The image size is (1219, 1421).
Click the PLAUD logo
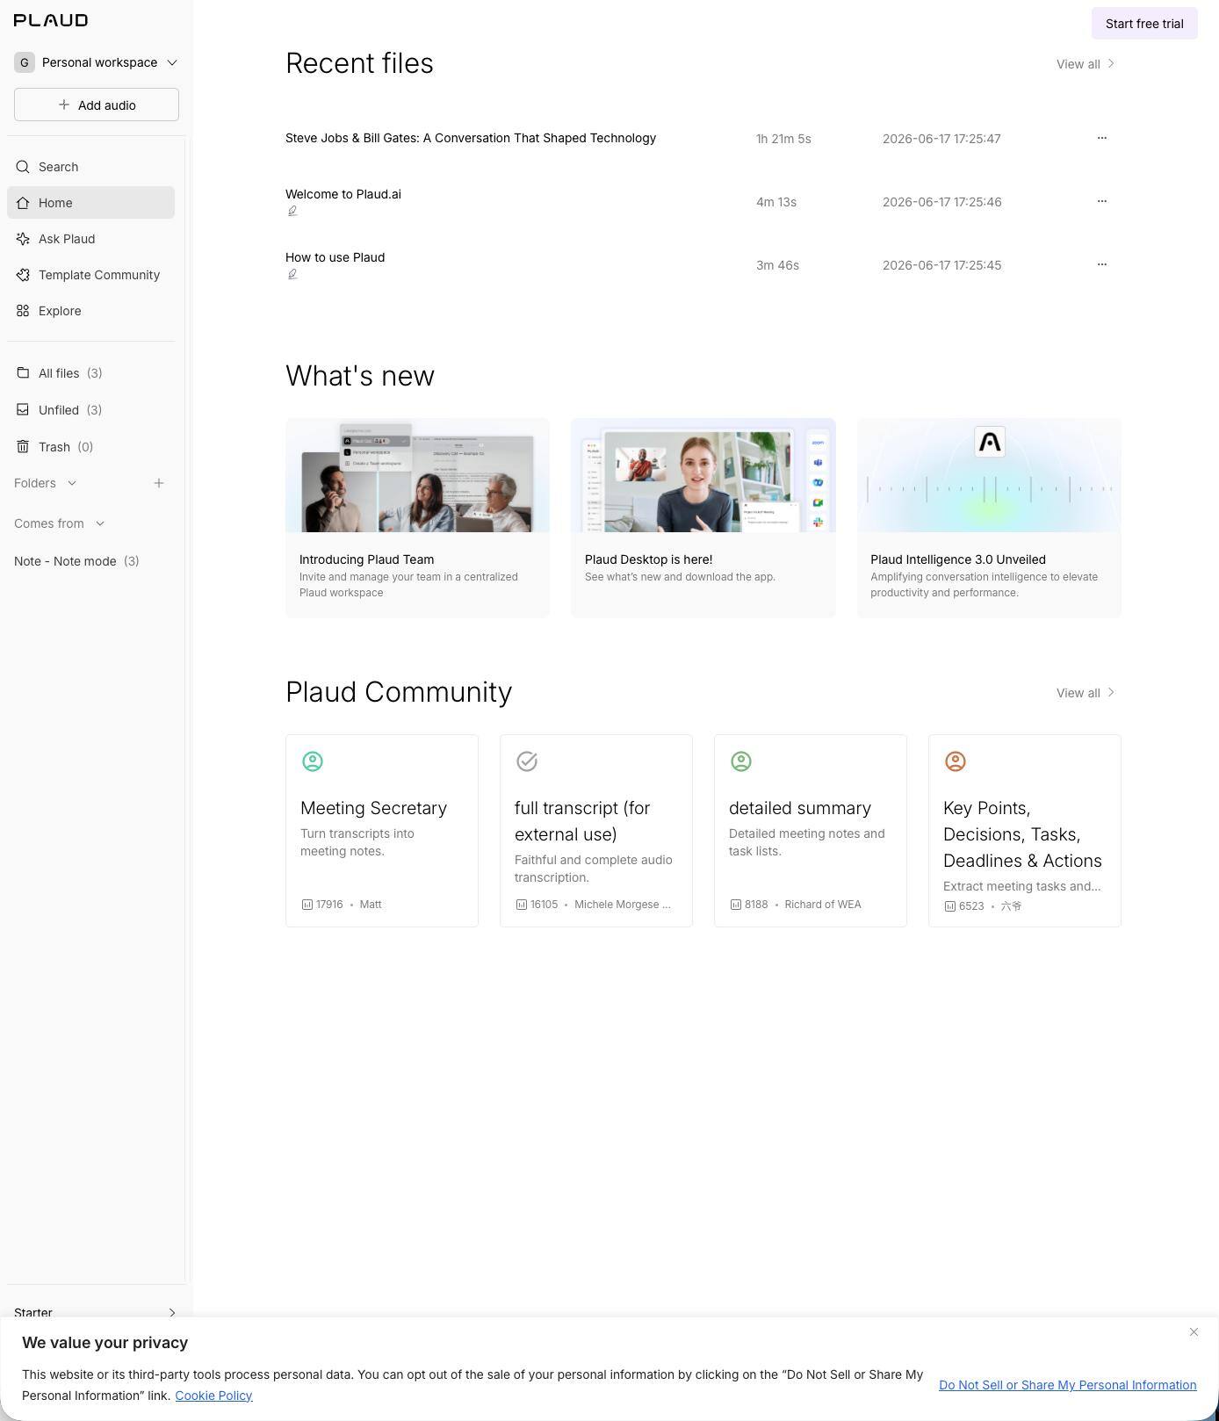51,20
